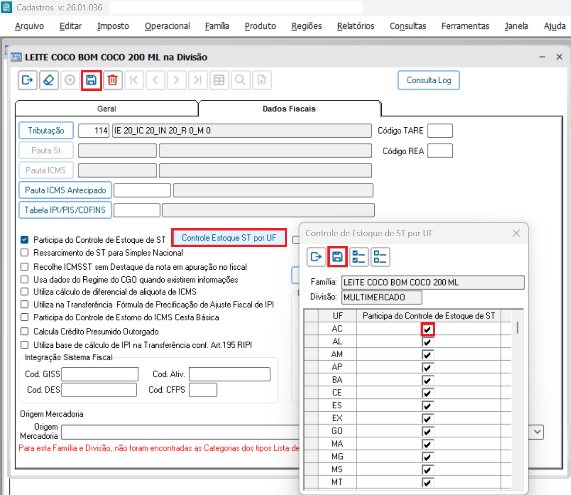571x495 pixels.
Task: Toggle the MG row checkbox in UF list
Action: point(428,457)
